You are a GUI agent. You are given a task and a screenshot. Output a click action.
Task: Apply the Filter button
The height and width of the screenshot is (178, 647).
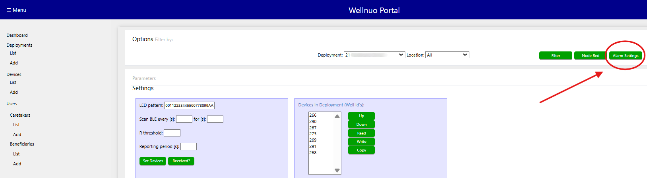coord(555,56)
